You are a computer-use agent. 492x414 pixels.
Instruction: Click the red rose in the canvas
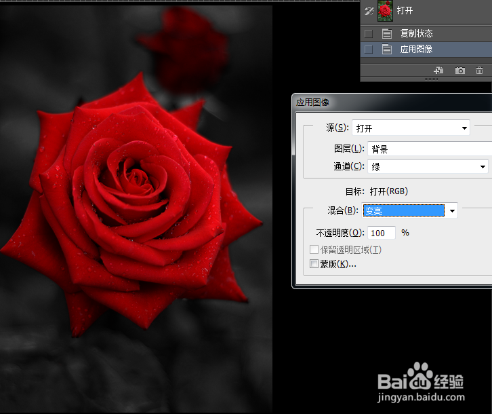click(x=131, y=204)
